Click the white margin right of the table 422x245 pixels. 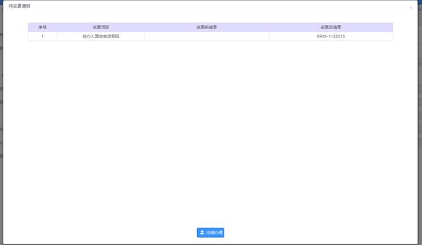(405, 32)
